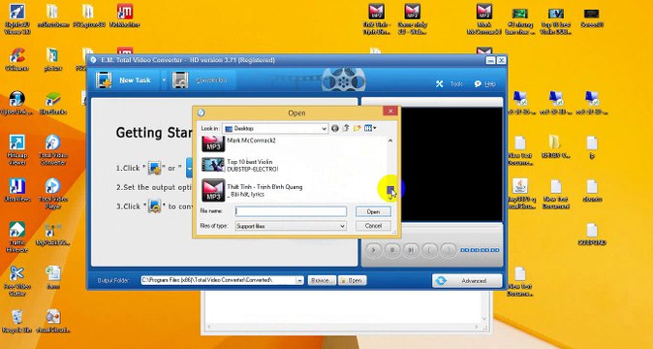Select Thất Tình MP3 icon on desktop
The height and width of the screenshot is (349, 653).
(x=376, y=18)
